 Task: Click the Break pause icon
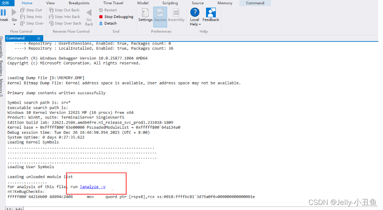click(x=4, y=13)
